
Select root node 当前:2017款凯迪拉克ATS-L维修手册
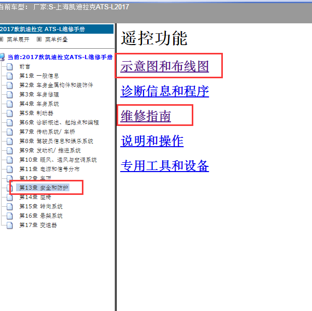(60, 57)
